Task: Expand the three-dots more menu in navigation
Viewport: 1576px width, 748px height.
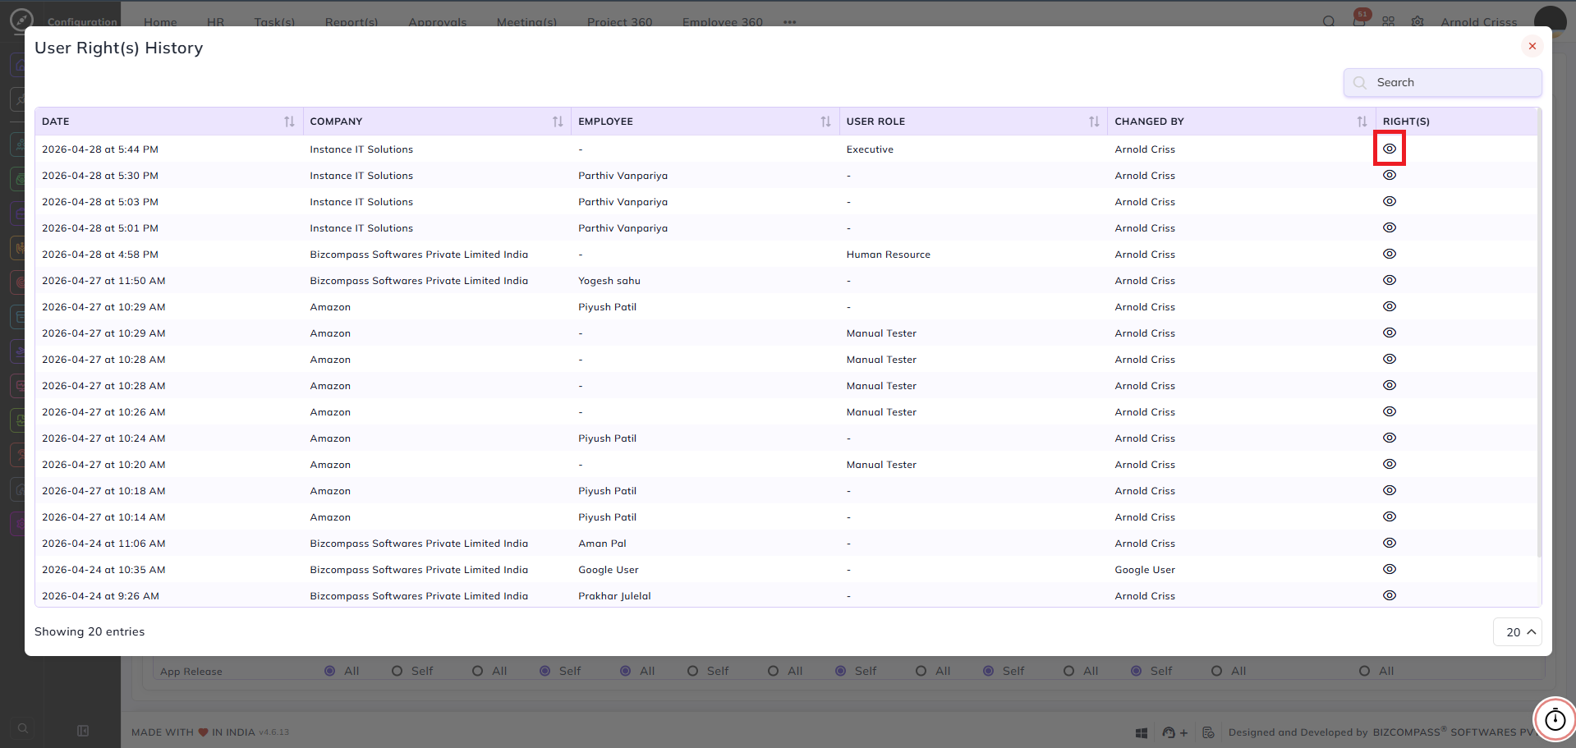Action: (x=790, y=22)
